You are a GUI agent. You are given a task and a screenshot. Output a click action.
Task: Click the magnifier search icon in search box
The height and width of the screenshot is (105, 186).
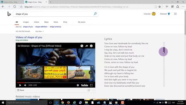point(95,14)
